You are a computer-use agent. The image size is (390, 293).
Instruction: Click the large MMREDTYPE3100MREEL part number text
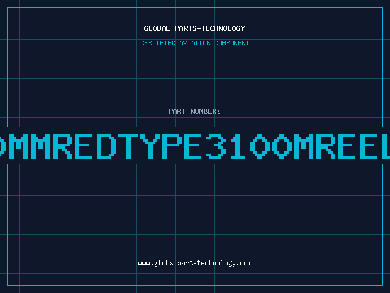tap(195, 146)
